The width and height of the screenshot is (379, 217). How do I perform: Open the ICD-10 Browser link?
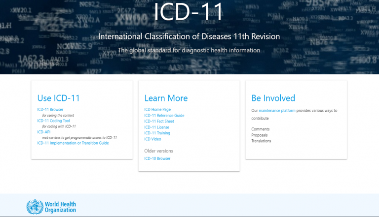(x=157, y=158)
